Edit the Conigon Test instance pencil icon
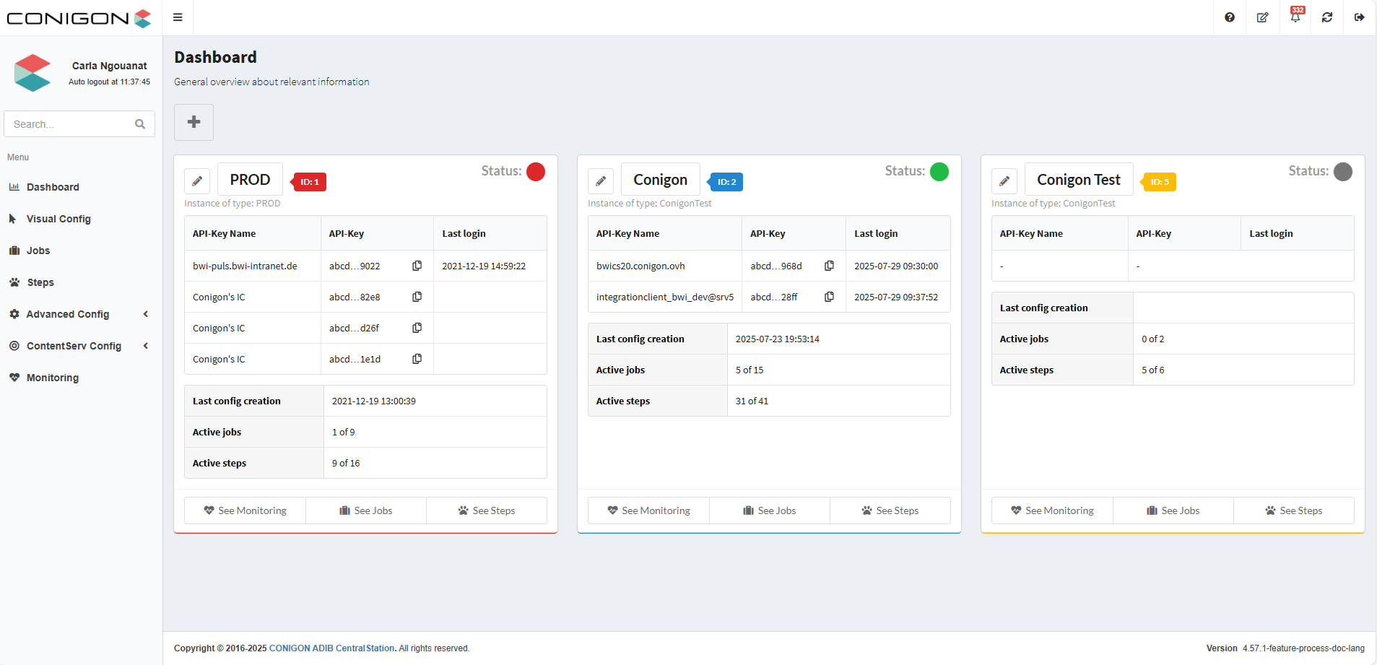Viewport: 1377px width, 665px height. [x=1004, y=181]
